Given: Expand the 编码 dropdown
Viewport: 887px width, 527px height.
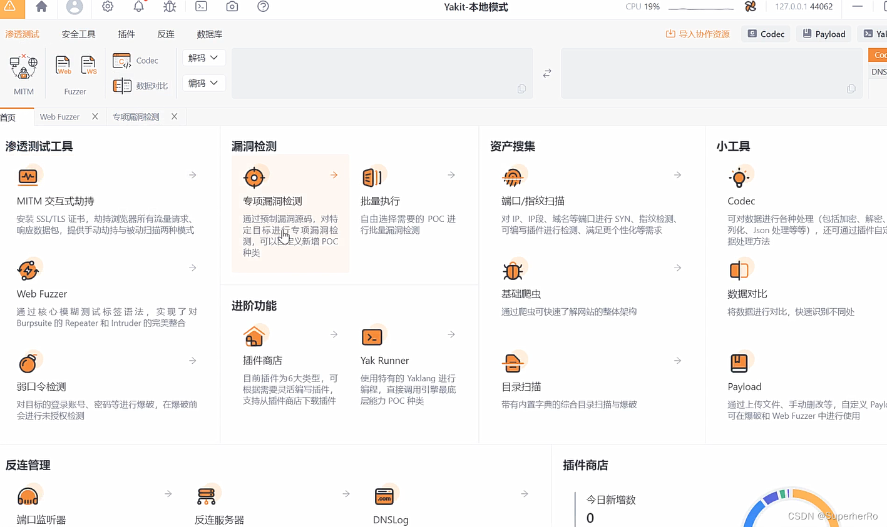Looking at the screenshot, I should tap(203, 83).
